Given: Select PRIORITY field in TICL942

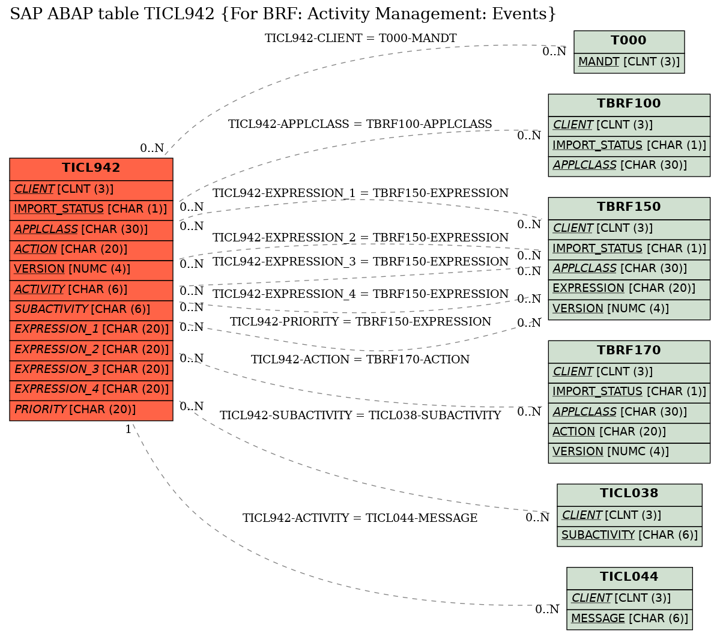Looking at the screenshot, I should tap(91, 410).
